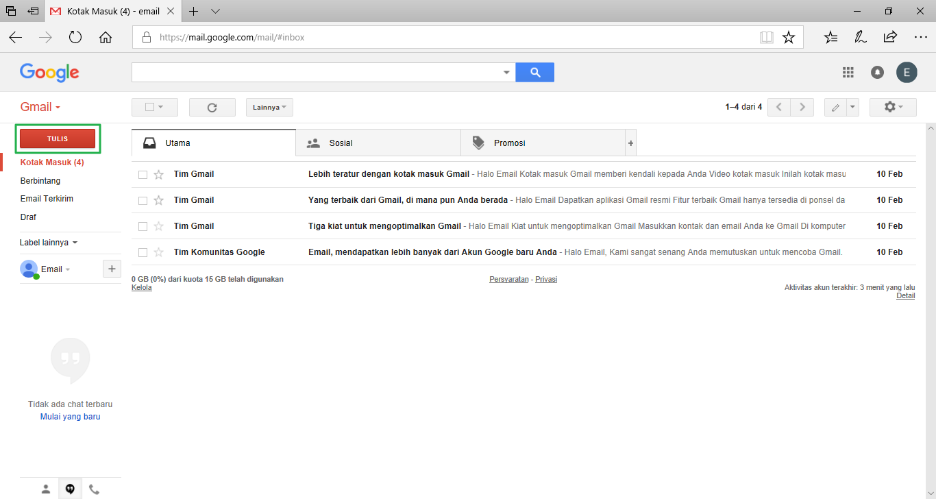The width and height of the screenshot is (936, 499).
Task: Click the Gmail search input field
Action: tap(316, 72)
